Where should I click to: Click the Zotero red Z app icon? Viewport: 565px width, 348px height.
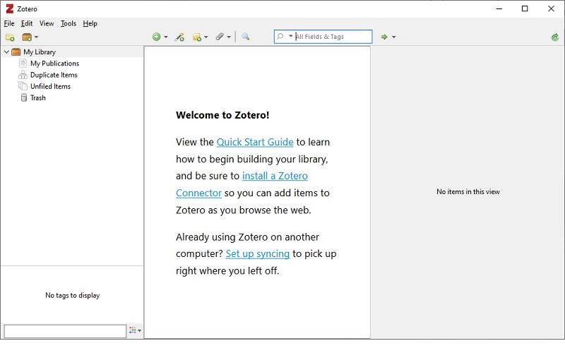(x=10, y=8)
